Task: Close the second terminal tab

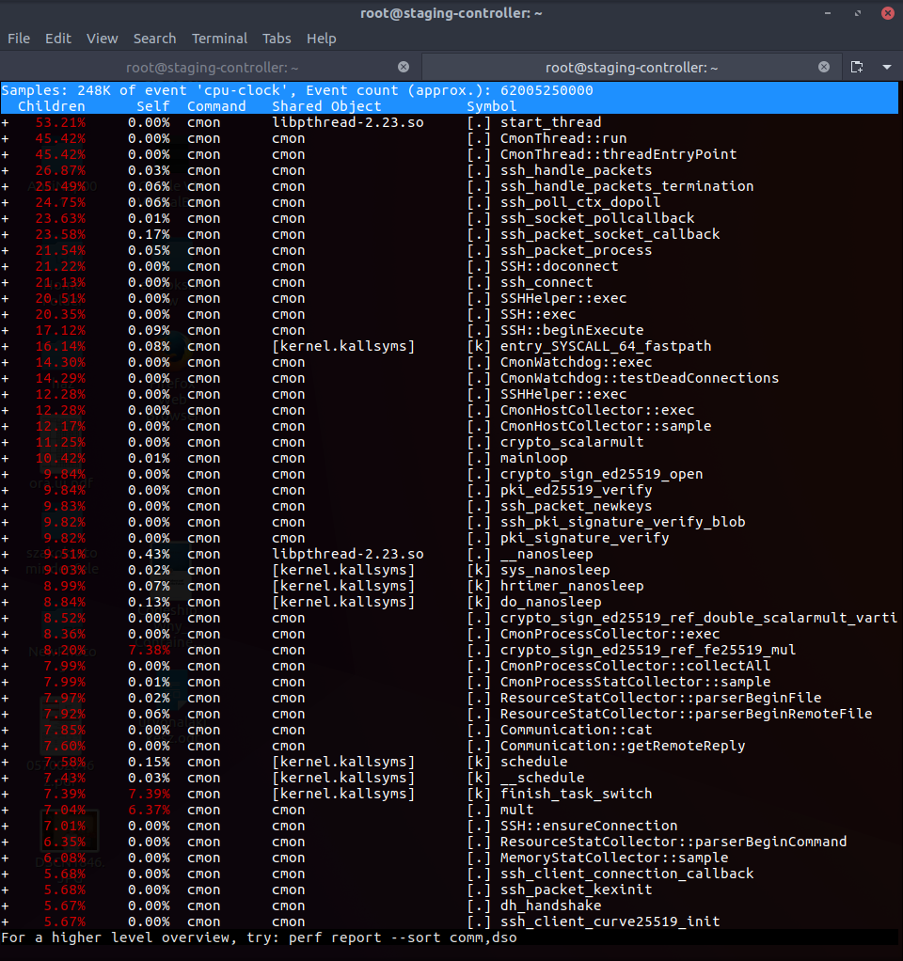Action: (824, 67)
